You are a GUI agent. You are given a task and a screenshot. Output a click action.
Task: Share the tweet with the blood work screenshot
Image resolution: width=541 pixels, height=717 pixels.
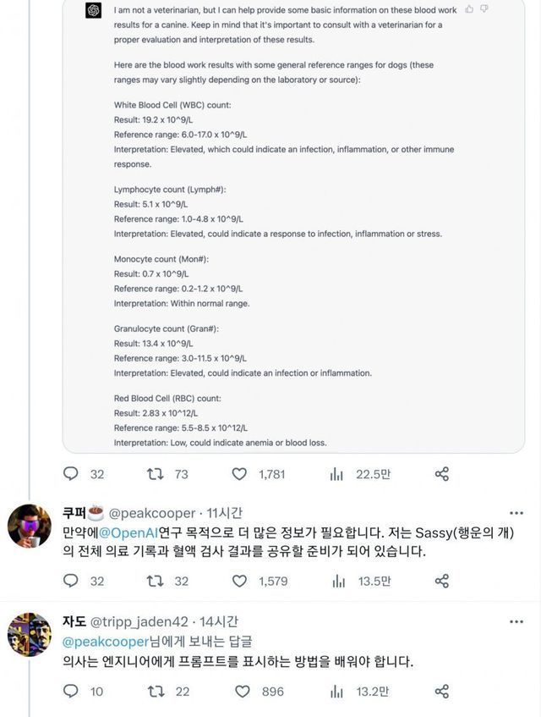[x=441, y=474]
